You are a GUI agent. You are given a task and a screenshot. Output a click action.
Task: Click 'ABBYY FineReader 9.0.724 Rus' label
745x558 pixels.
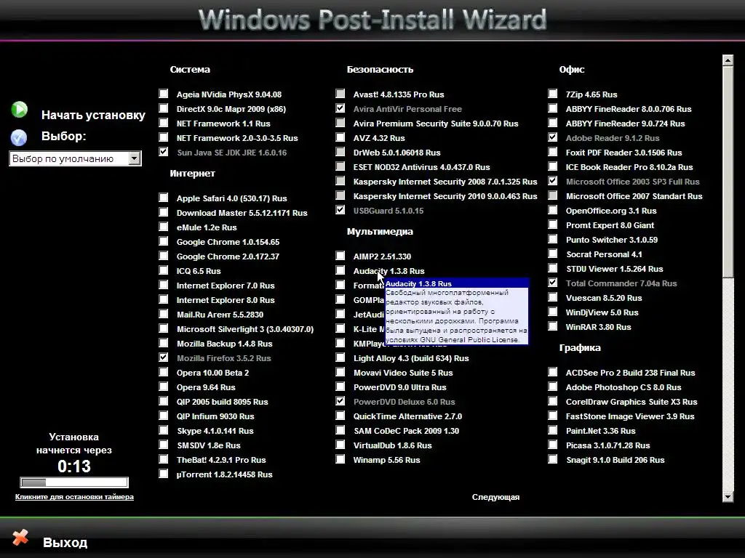click(625, 124)
